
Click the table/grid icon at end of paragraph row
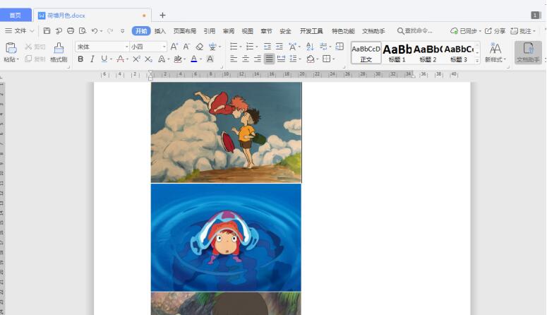pos(339,47)
